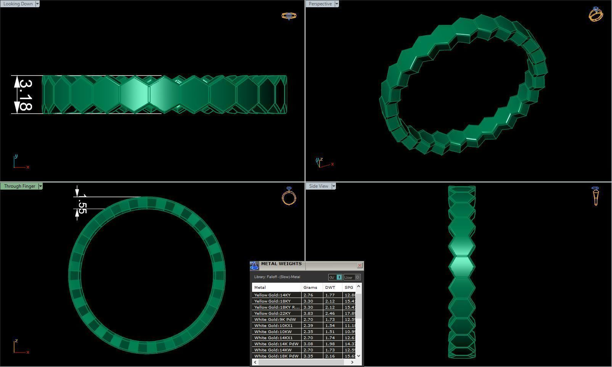Screen dimensions: 612x367
Task: Select the White Gold:9K PdW row
Action: point(304,319)
